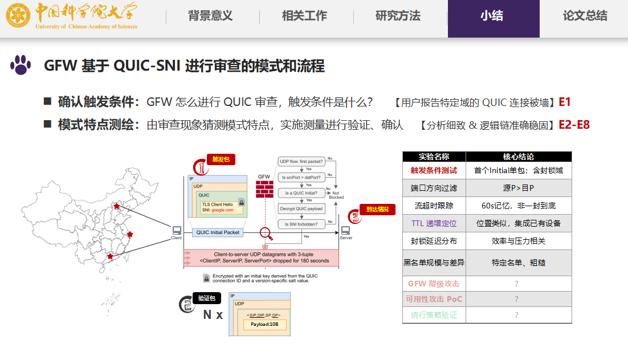Click the 'Is a QUIC Initial?' box
The height and width of the screenshot is (344, 628).
(x=301, y=193)
